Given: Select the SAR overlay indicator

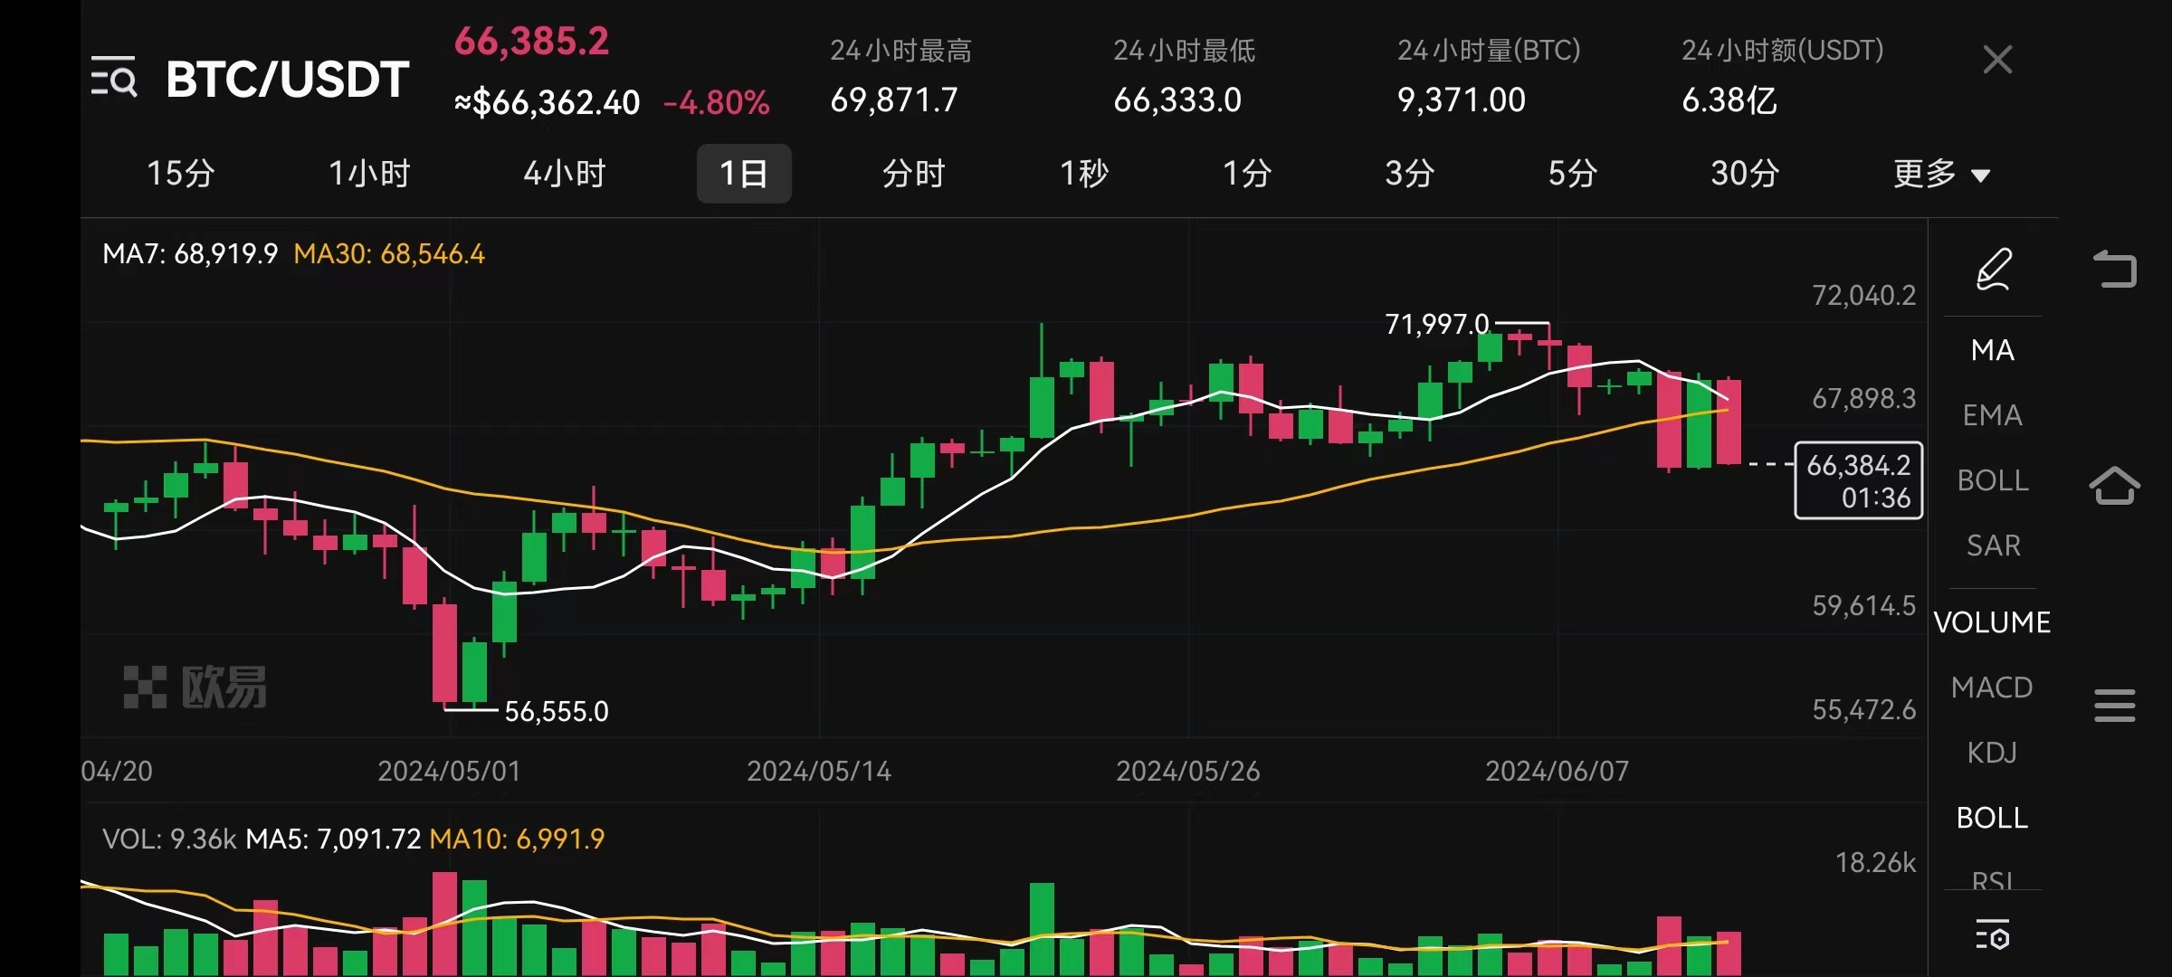Looking at the screenshot, I should (x=1993, y=545).
